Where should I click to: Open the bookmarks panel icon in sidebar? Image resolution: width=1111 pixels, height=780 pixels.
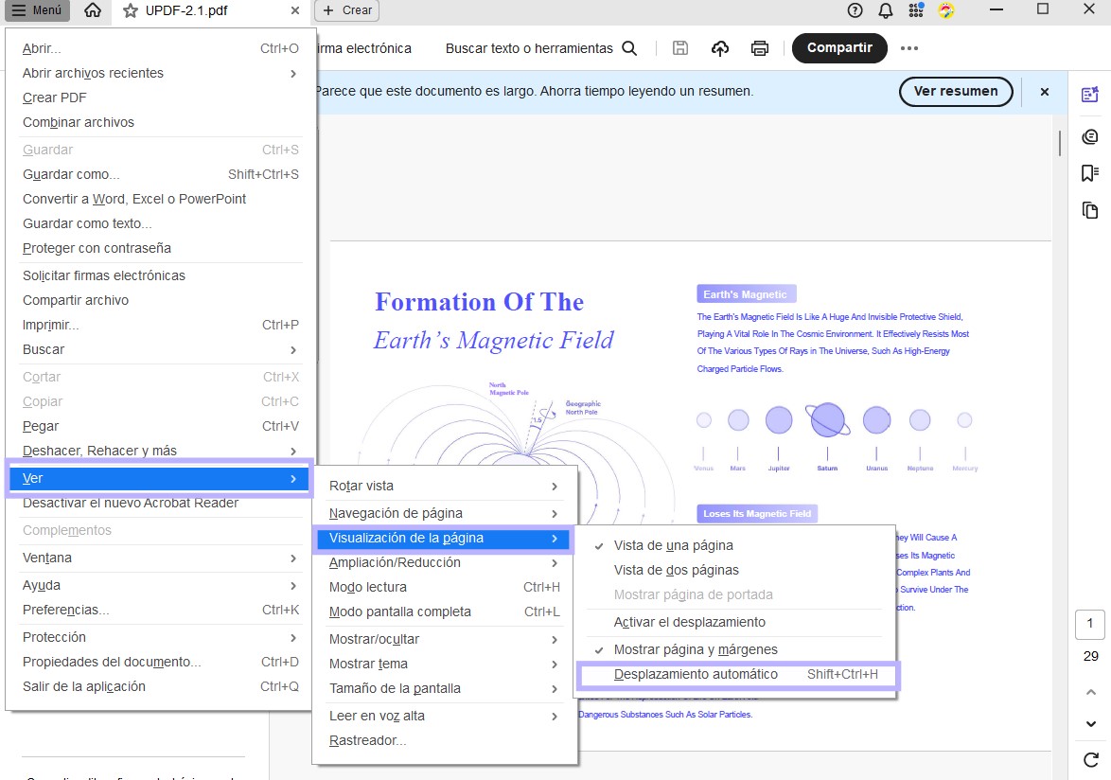(x=1090, y=173)
